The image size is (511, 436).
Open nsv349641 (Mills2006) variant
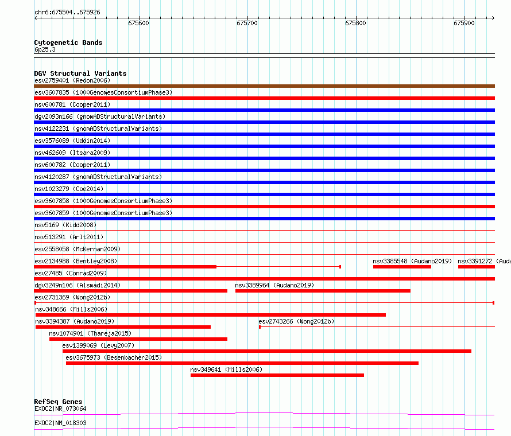[226, 369]
